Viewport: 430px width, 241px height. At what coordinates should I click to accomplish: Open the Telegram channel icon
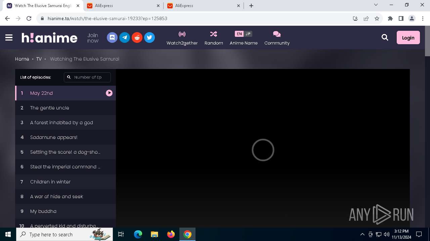tap(125, 37)
